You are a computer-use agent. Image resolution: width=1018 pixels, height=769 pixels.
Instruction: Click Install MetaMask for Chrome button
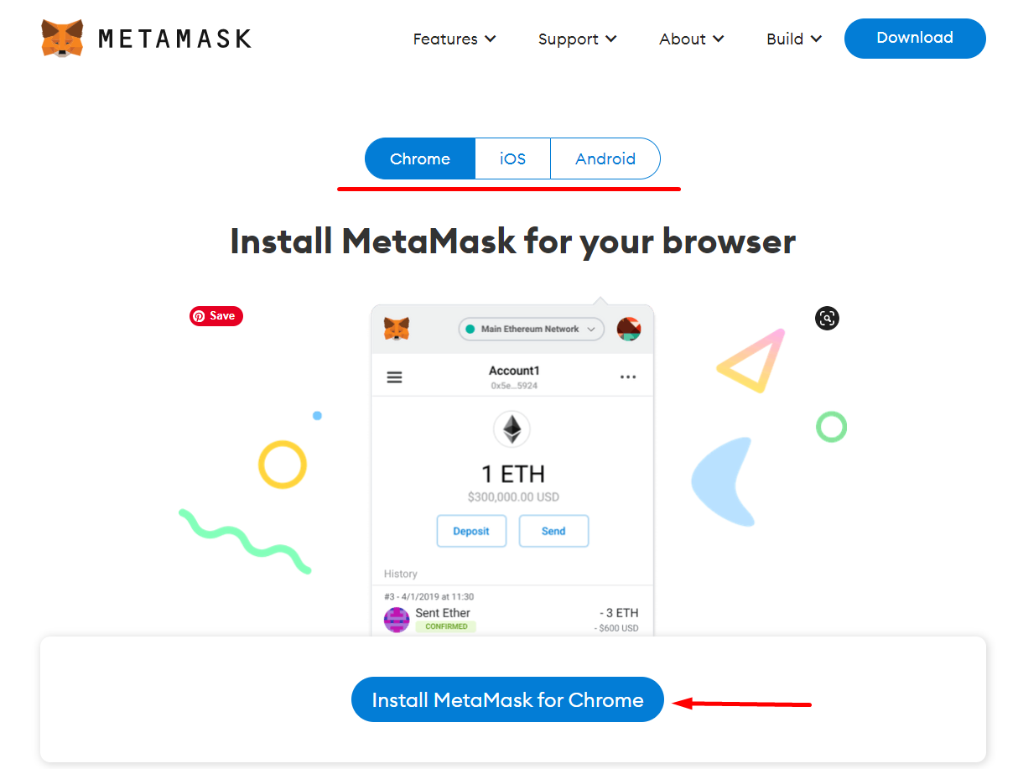tap(507, 699)
